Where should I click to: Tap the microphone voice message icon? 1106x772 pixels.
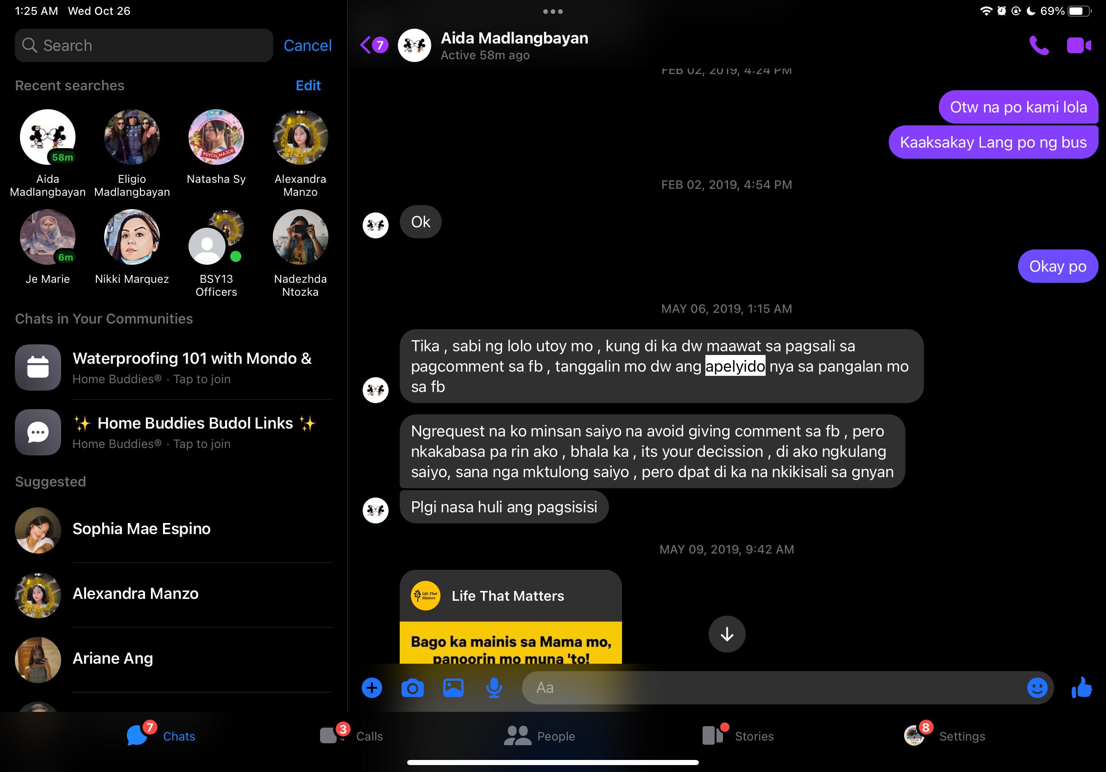[x=494, y=688]
